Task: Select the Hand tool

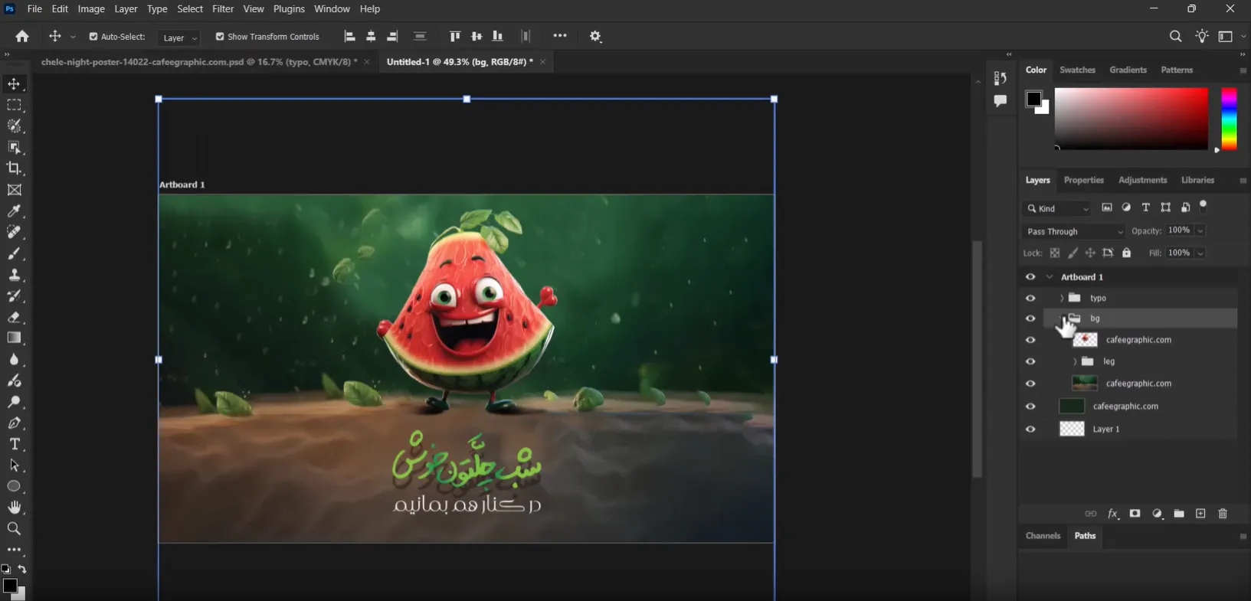Action: tap(14, 508)
